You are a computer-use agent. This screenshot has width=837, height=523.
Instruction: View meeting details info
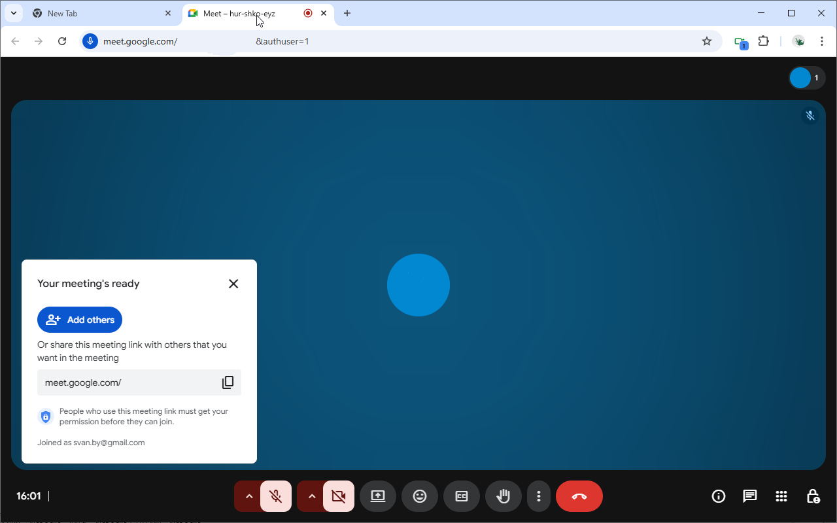(x=718, y=496)
